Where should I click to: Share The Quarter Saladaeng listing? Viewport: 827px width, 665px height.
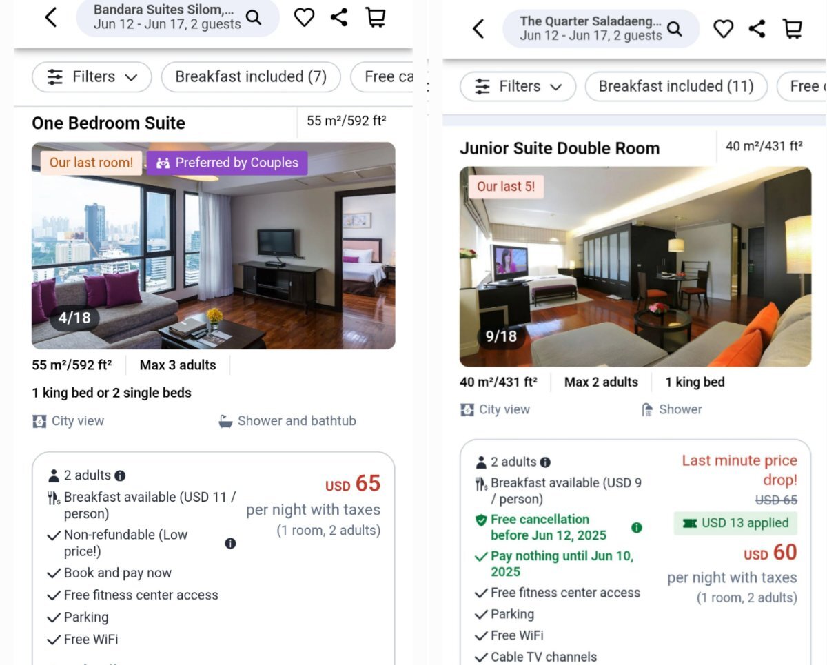coord(757,28)
